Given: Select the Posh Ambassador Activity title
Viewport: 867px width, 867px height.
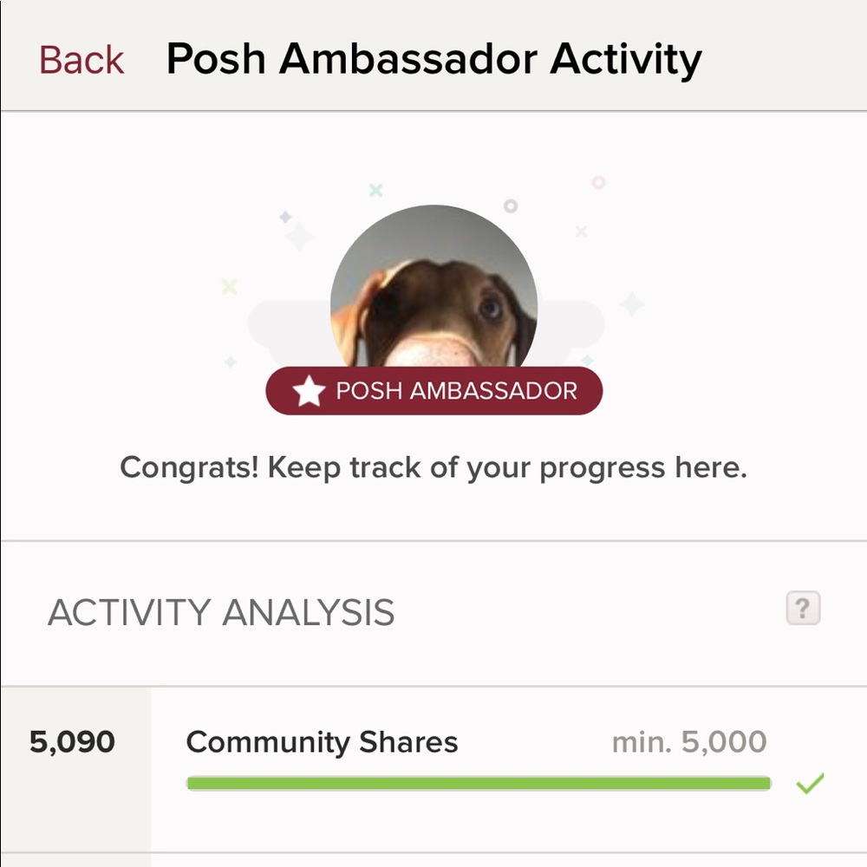Looking at the screenshot, I should pos(433,58).
